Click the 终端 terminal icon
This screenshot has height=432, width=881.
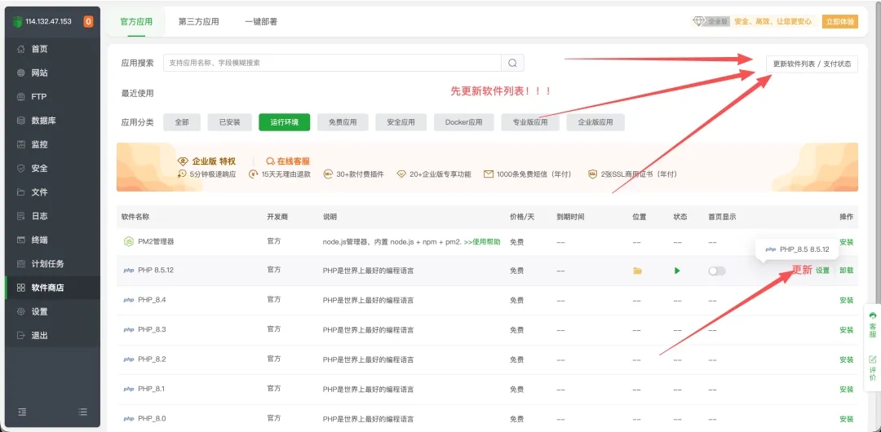click(x=20, y=240)
